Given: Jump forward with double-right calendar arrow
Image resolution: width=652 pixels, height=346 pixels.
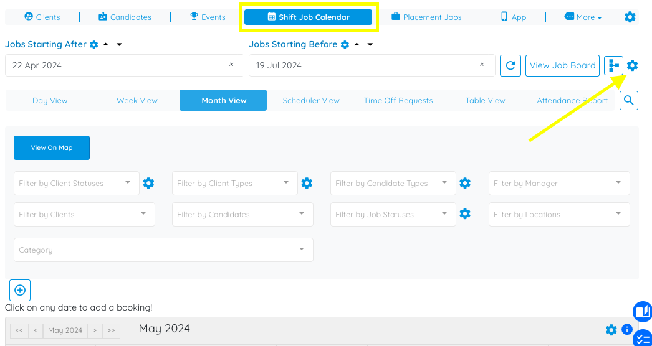Looking at the screenshot, I should 111,330.
